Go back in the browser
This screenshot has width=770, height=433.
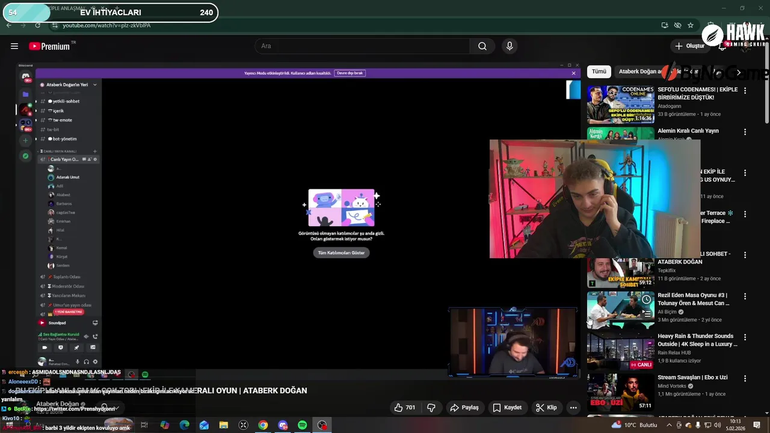pyautogui.click(x=8, y=25)
